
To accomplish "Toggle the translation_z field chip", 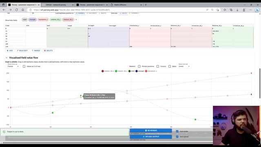I will click(43, 20).
